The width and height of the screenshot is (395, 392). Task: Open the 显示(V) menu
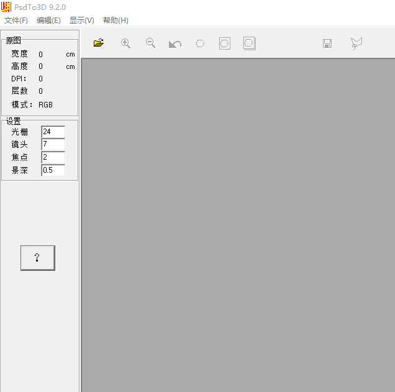coord(82,21)
